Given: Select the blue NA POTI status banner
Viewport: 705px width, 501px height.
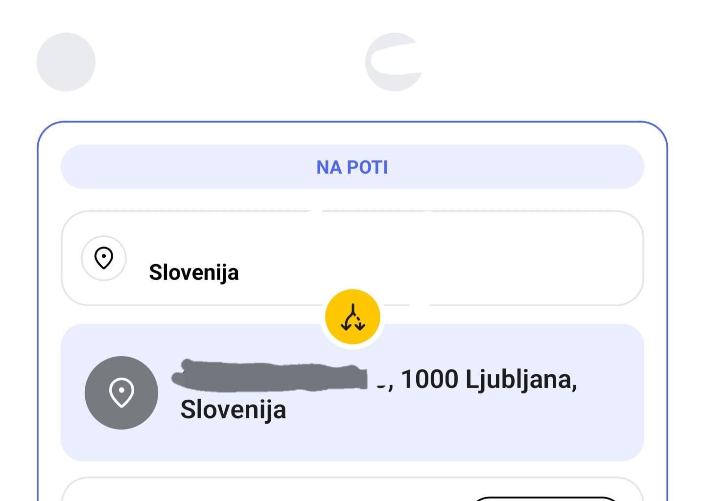Looking at the screenshot, I should tap(352, 167).
